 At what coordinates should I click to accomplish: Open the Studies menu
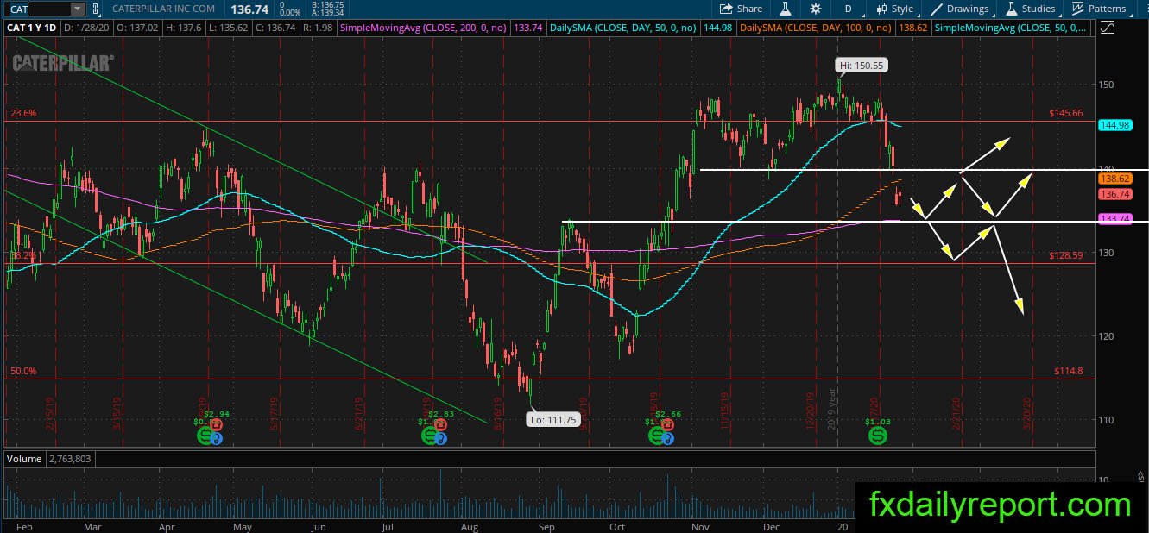[x=1031, y=9]
